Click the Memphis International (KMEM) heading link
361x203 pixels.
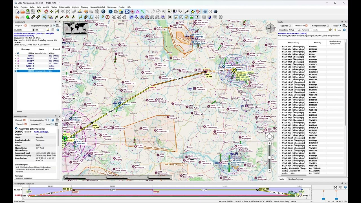[292, 34]
